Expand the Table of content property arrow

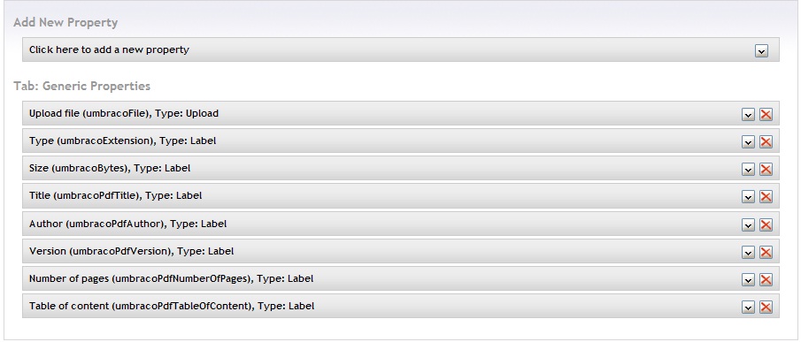coord(748,308)
